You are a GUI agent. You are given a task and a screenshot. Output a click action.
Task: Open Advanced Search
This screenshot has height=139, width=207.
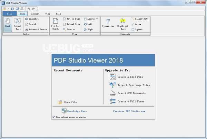[36, 30]
